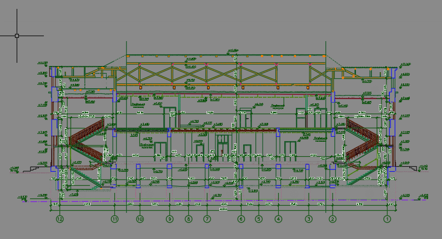The height and width of the screenshot is (239, 442).
Task: Click the axis marker numbered 2
Action: pyautogui.click(x=333, y=220)
